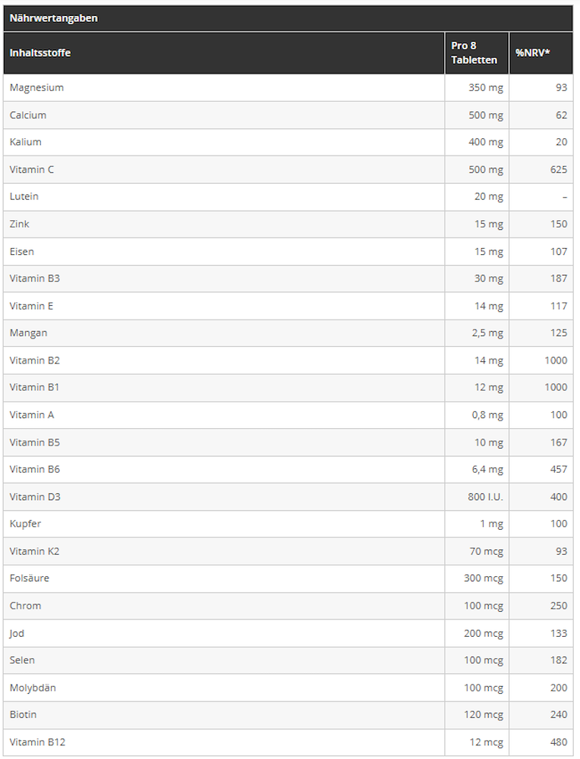The image size is (580, 759).
Task: Select the Lutein row label
Action: click(x=24, y=197)
